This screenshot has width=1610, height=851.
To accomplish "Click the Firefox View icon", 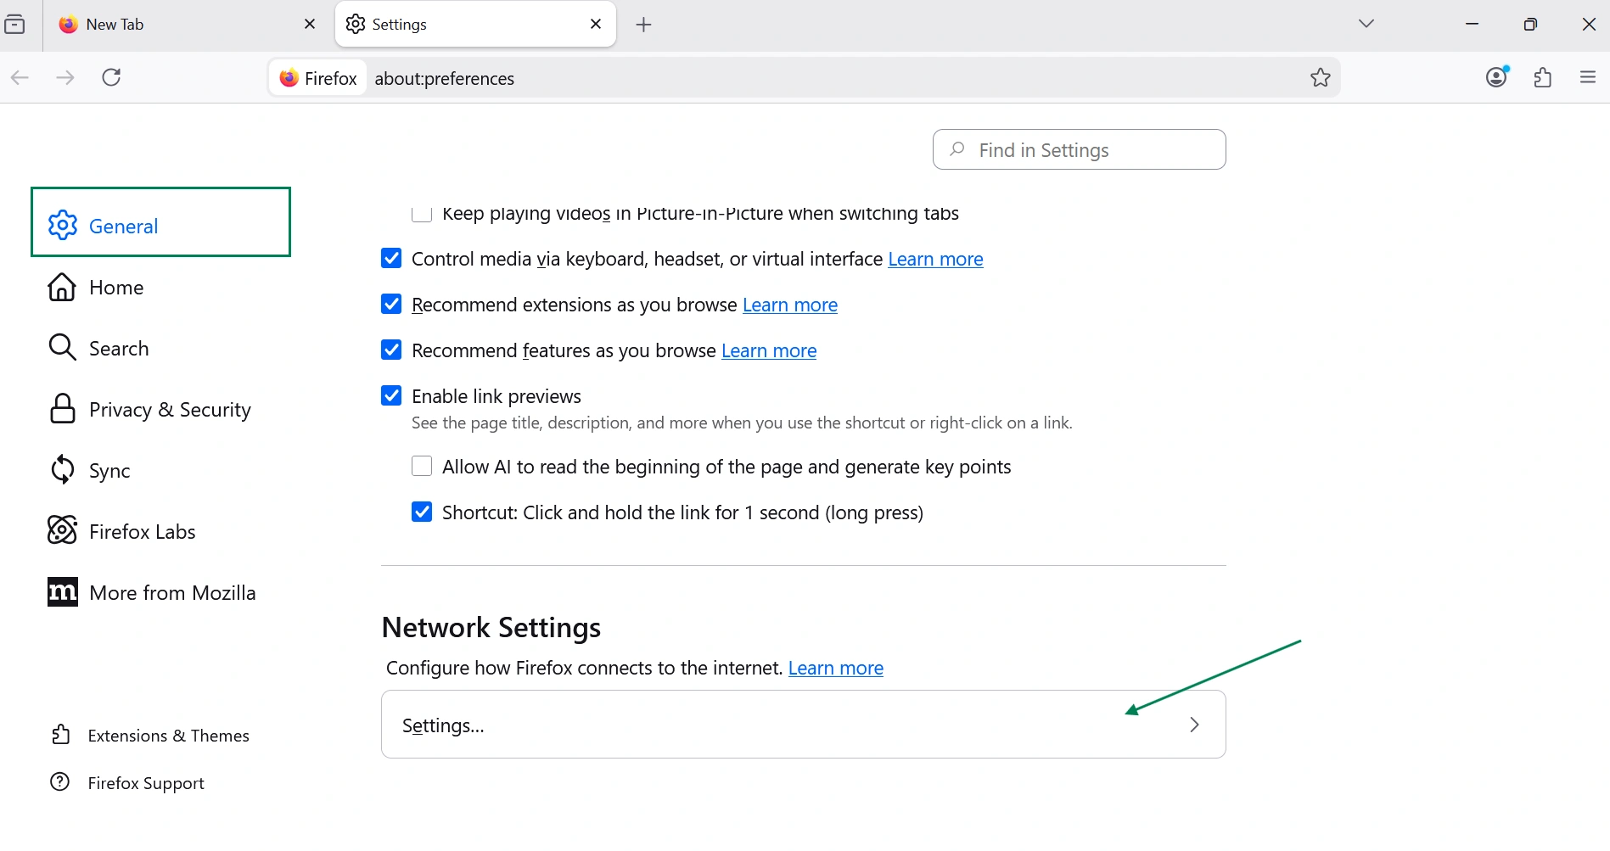I will (15, 25).
